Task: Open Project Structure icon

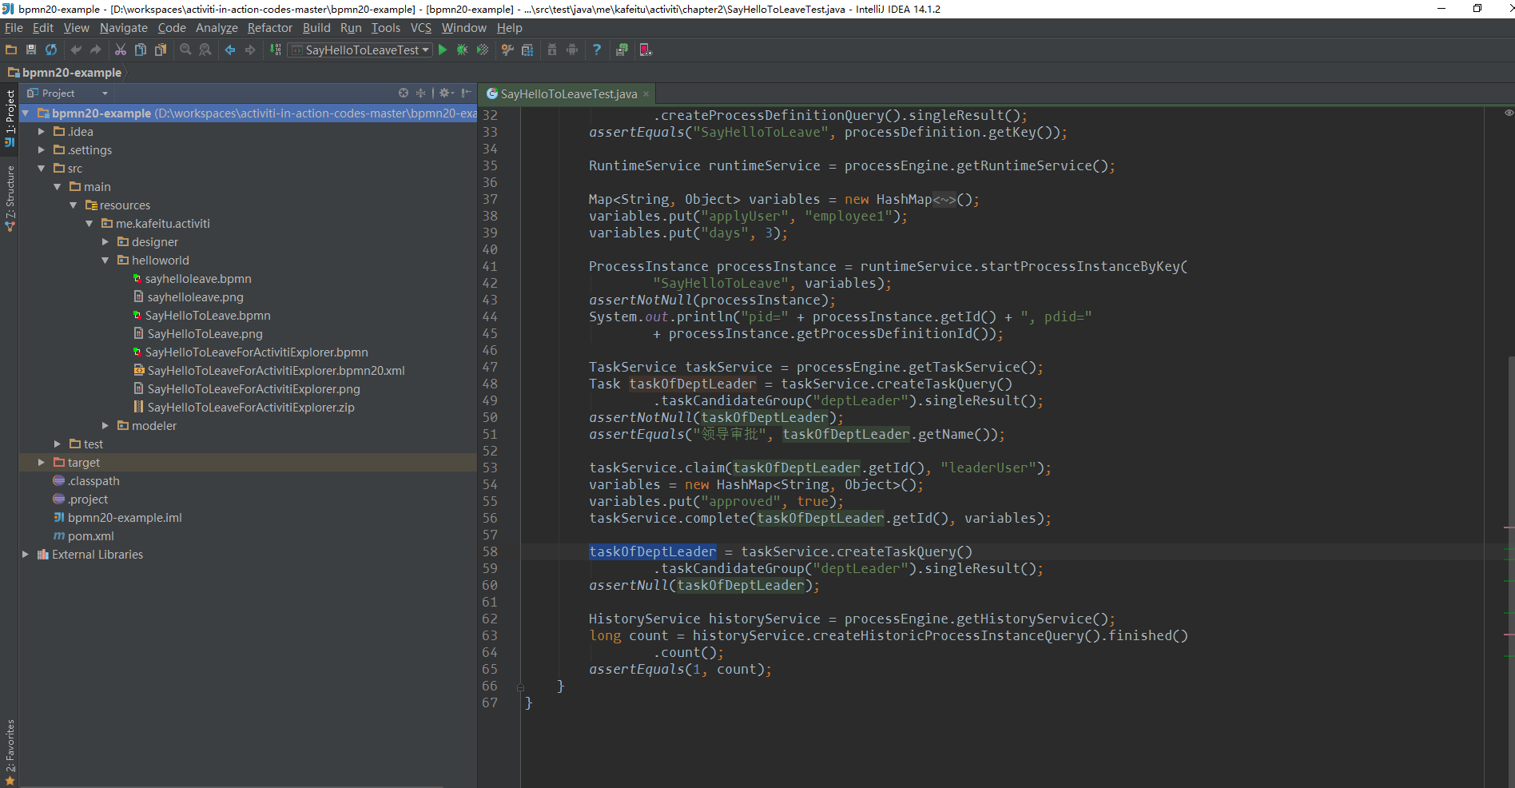Action: click(527, 50)
